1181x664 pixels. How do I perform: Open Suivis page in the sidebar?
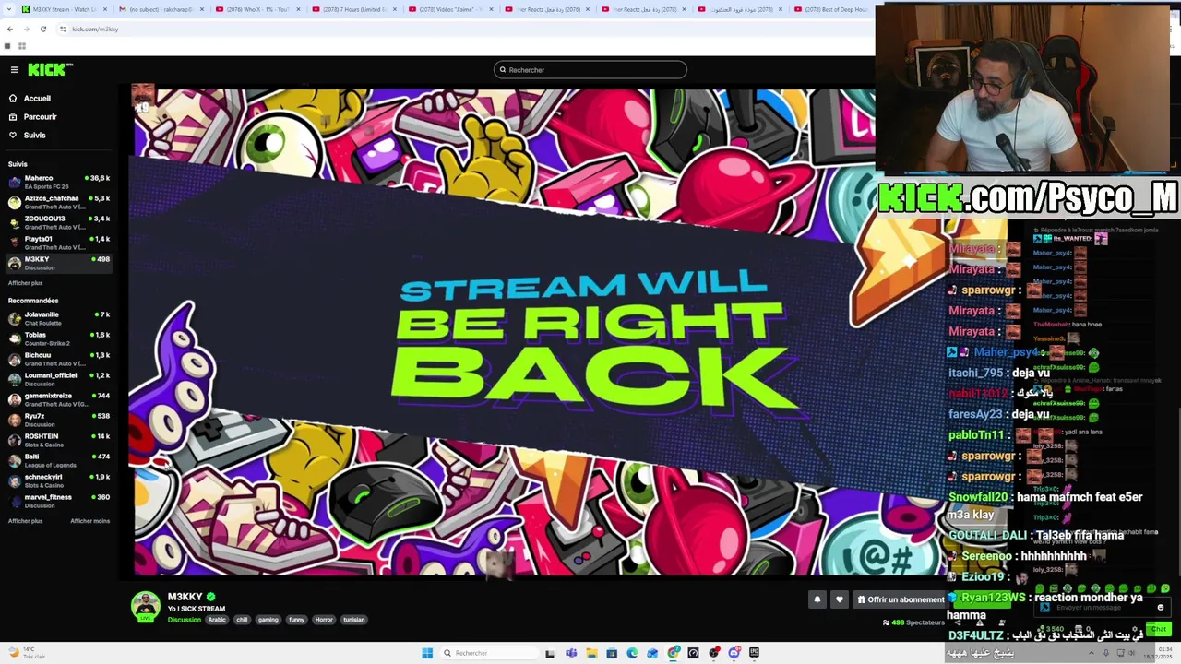coord(34,136)
